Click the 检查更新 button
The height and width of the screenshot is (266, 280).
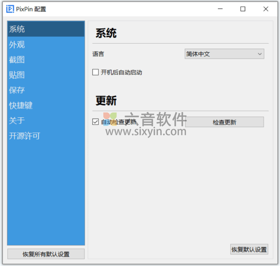[224, 122]
